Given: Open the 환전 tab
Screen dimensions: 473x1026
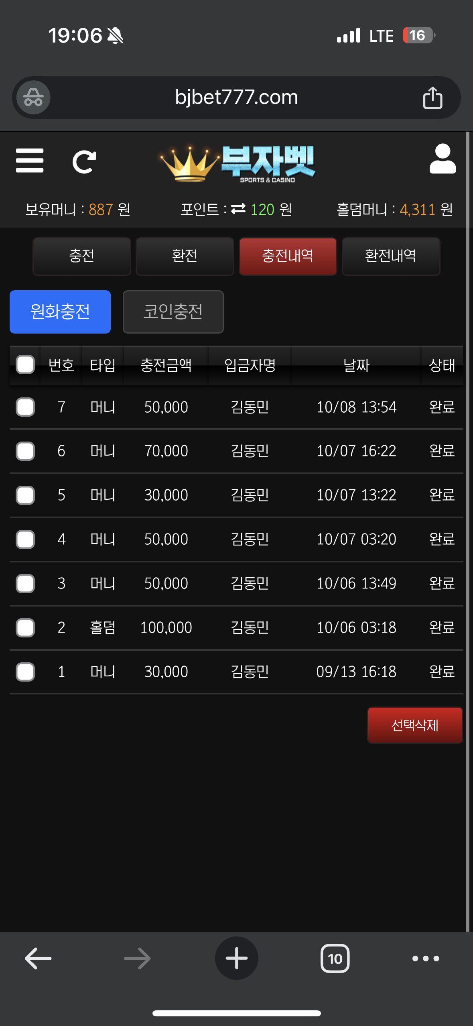Looking at the screenshot, I should point(185,256).
